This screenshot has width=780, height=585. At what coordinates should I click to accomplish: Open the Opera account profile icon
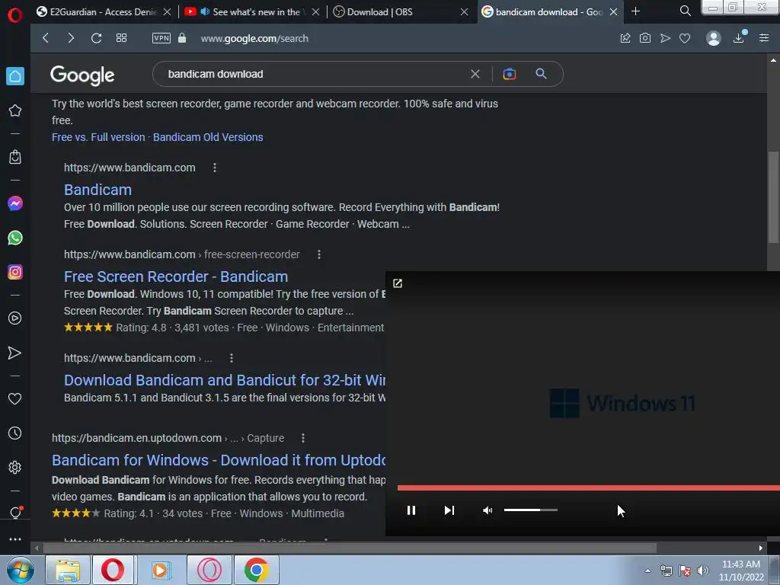(713, 38)
